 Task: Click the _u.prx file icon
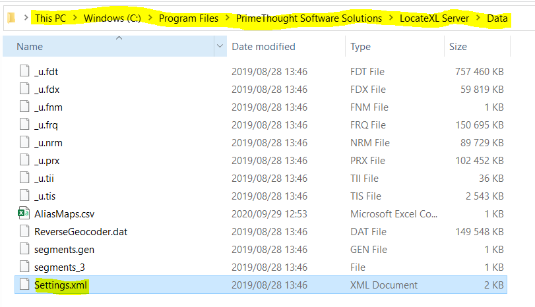(24, 160)
